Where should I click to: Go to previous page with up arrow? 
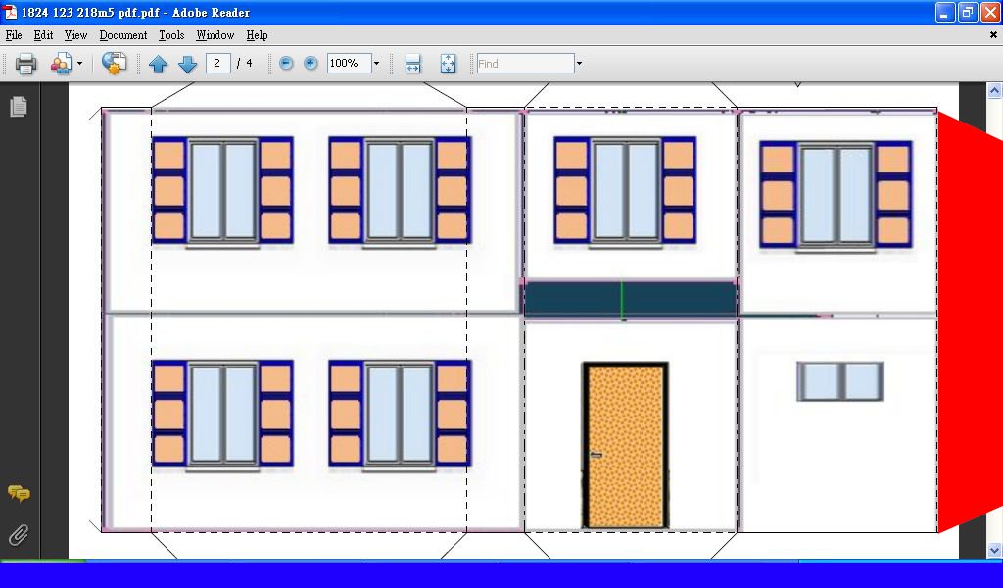(159, 64)
